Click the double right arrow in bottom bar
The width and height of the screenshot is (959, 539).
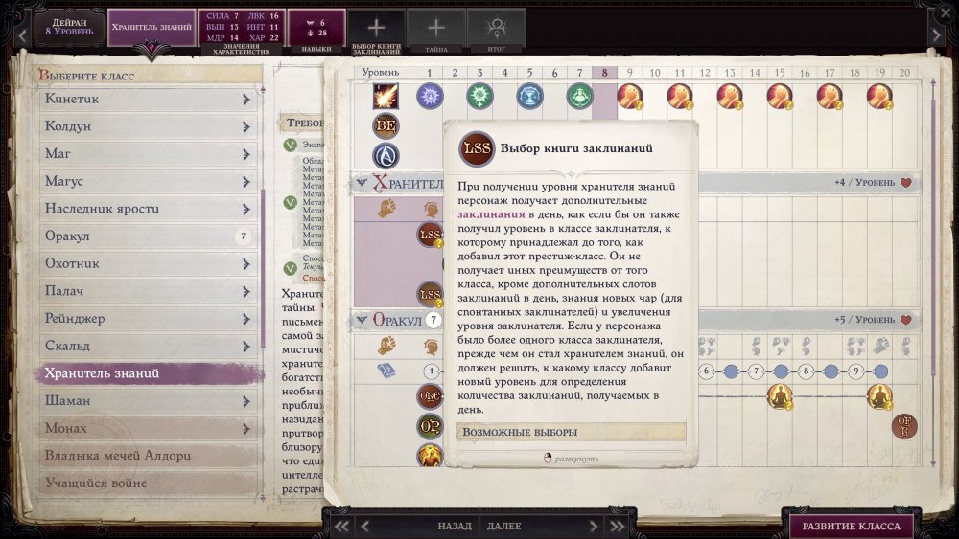coord(617,526)
